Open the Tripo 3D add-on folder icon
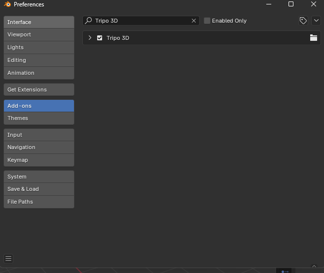 point(314,38)
